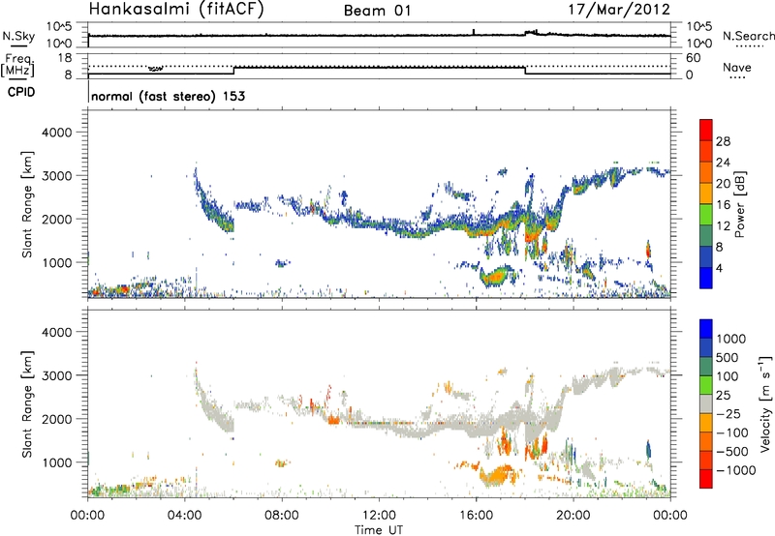Click the 18 tick left of frequency panel
This screenshot has width=775, height=536.
[65, 58]
